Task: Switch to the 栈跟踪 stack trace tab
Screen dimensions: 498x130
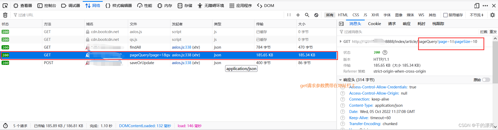Action: pyautogui.click(x=438, y=24)
